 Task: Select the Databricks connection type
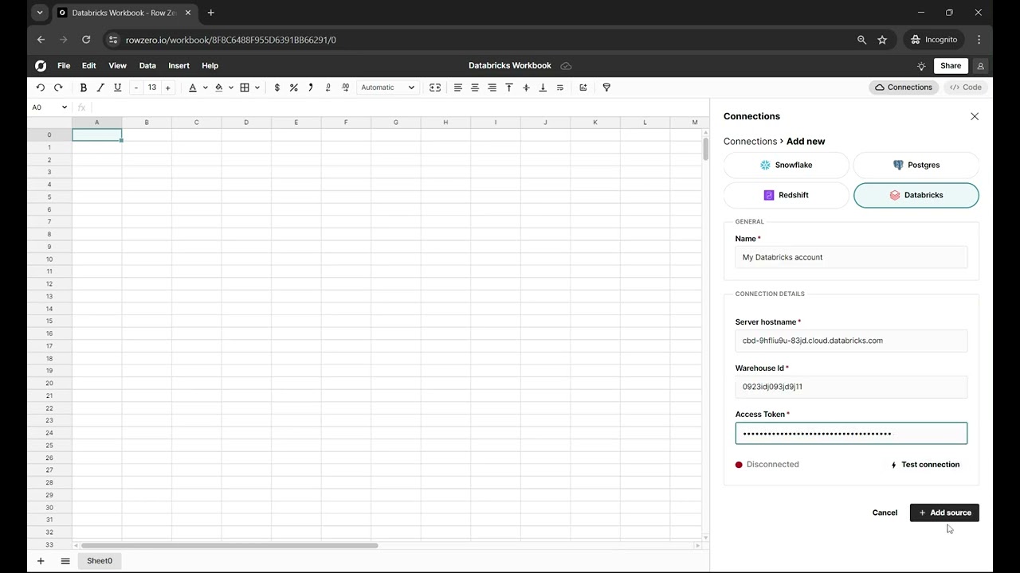[x=916, y=195]
